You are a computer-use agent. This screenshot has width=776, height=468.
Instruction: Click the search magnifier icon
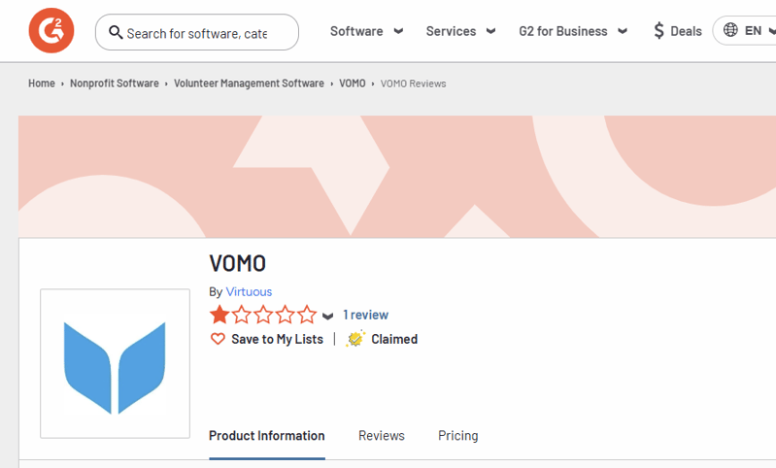(x=116, y=32)
